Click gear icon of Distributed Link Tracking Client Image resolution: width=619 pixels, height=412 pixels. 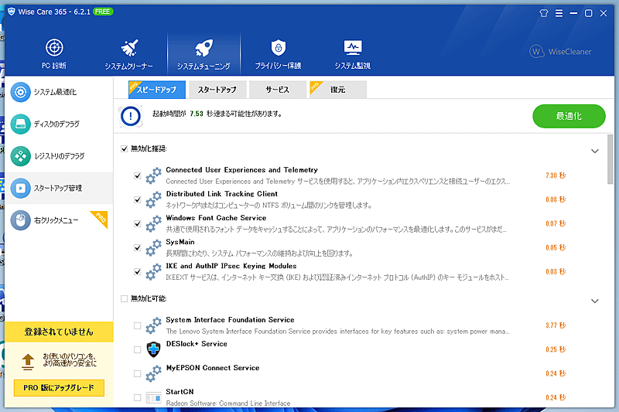153,200
